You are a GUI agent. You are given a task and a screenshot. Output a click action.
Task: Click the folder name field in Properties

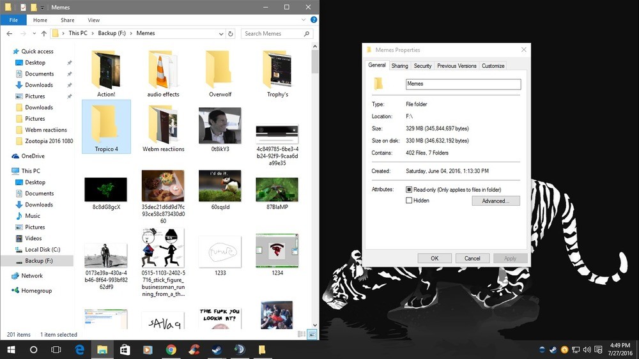[x=463, y=84]
